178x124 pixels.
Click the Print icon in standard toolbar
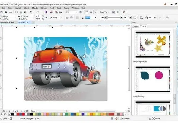[x=11, y=12]
